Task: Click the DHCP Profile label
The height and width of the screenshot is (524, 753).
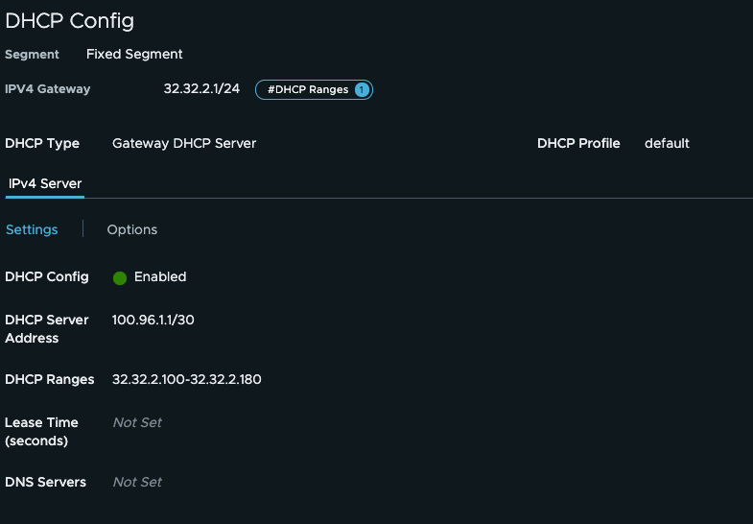Action: pyautogui.click(x=578, y=144)
